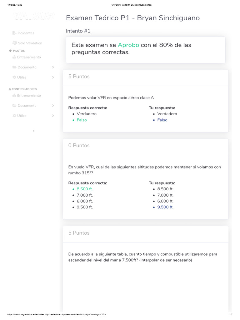Click the Incidentes sidebar icon
The height and width of the screenshot is (320, 240).
pyautogui.click(x=14, y=33)
